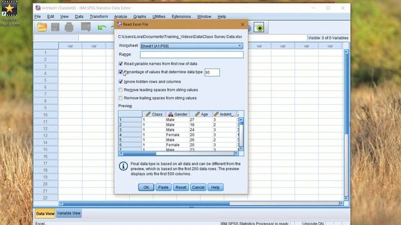This screenshot has height=225, width=401.
Task: Click the Save toolbar icon
Action: [55, 27]
